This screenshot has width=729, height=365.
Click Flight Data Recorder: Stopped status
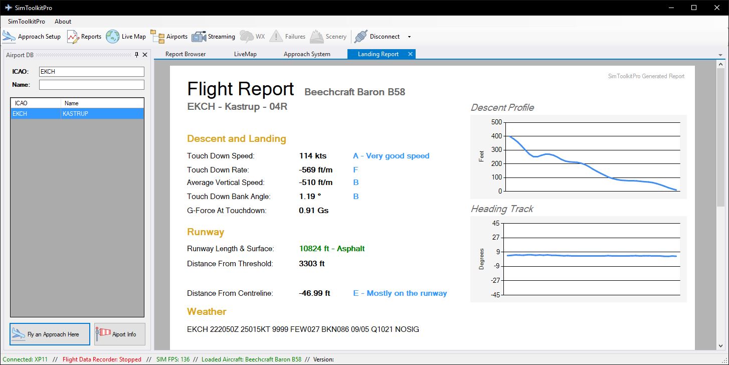[x=102, y=359]
